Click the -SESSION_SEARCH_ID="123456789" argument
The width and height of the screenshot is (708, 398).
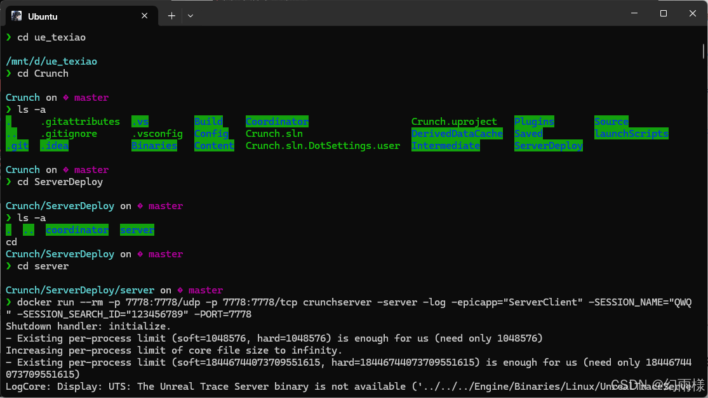tap(102, 314)
